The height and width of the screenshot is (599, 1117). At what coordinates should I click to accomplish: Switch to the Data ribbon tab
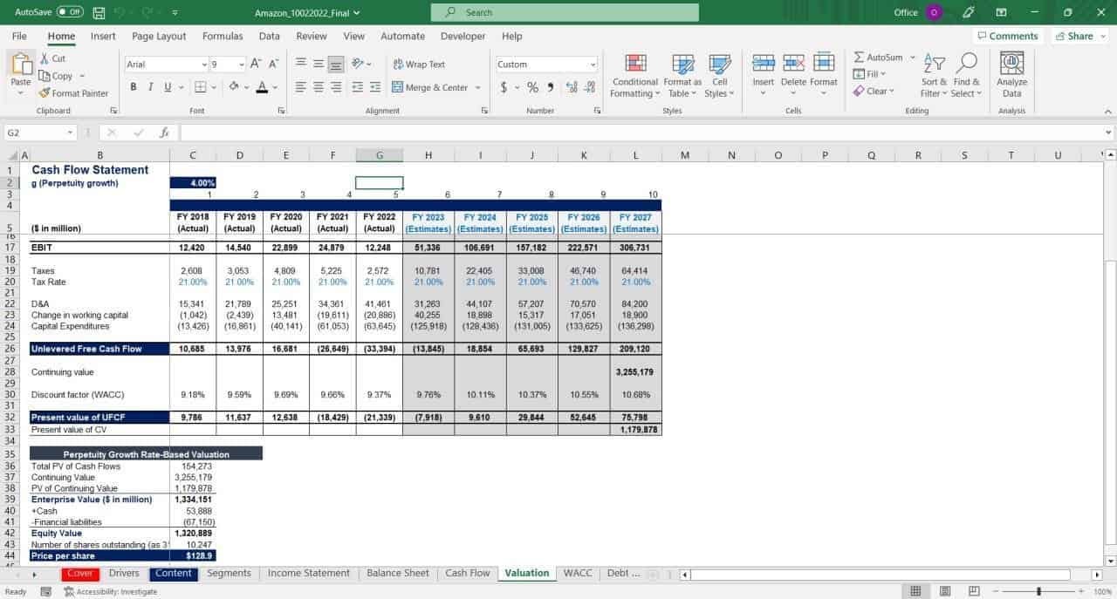(x=270, y=36)
